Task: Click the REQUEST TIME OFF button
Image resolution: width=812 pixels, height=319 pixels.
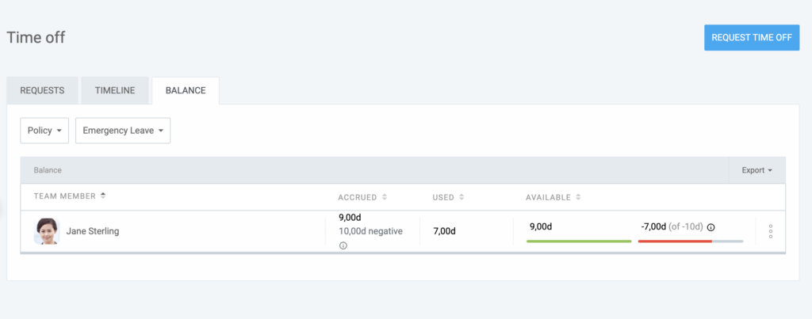Action: [x=751, y=37]
